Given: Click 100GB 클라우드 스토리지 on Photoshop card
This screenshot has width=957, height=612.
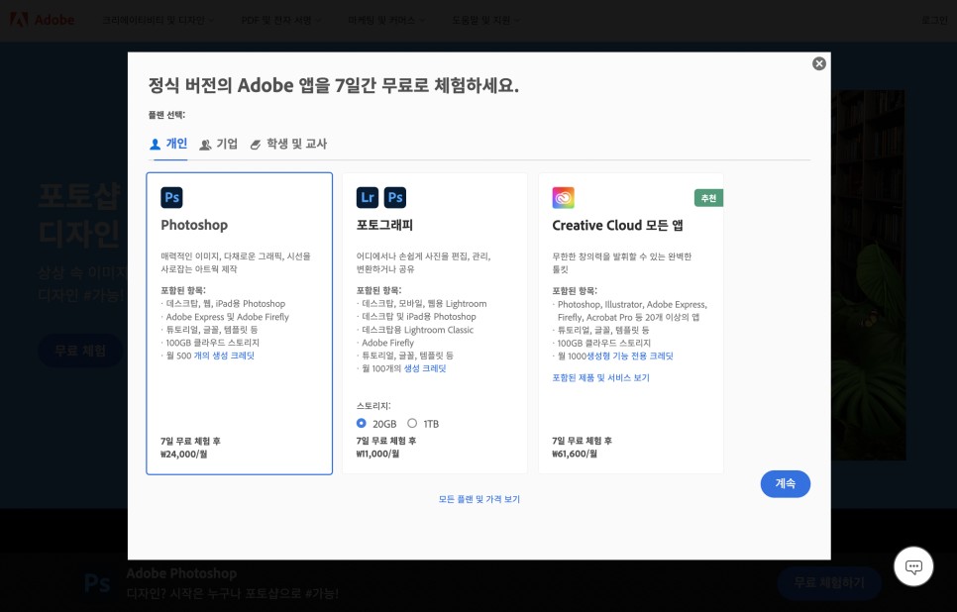Looking at the screenshot, I should coord(212,343).
